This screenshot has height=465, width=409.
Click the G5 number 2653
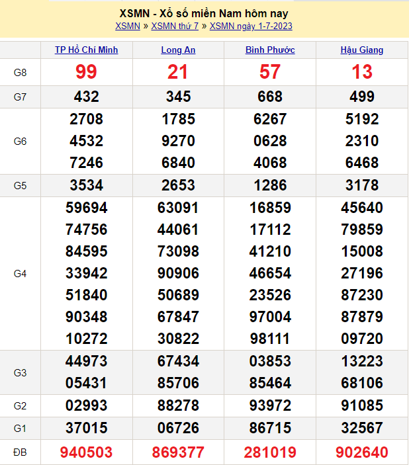click(178, 185)
